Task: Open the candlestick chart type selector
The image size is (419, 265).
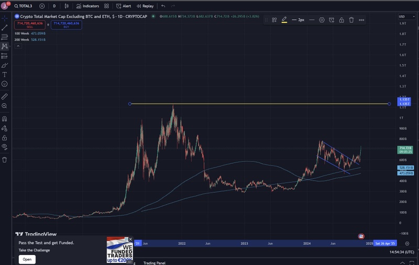Action: click(x=67, y=6)
